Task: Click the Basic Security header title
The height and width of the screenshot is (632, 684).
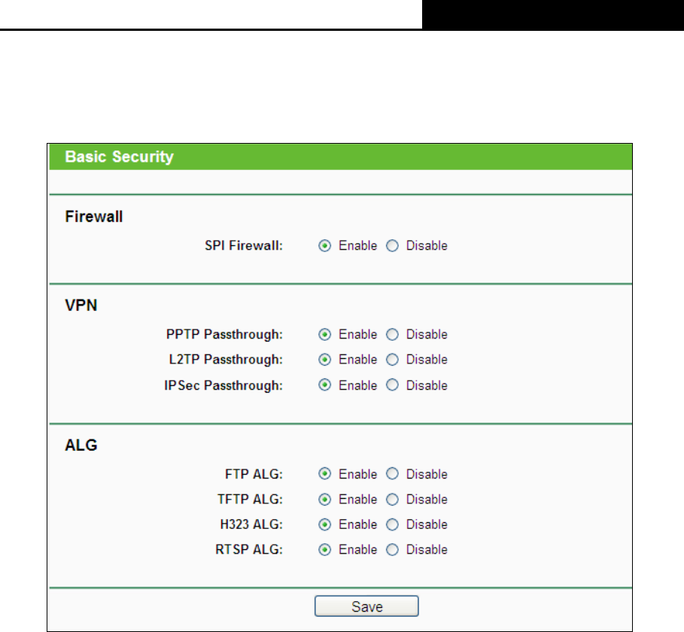Action: click(x=119, y=157)
